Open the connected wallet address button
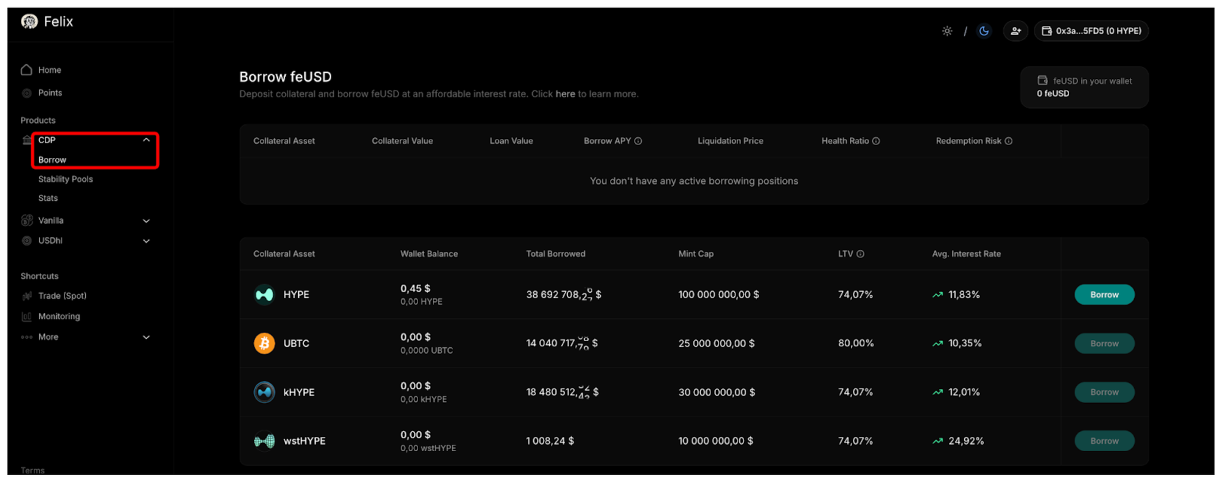The image size is (1226, 485). point(1091,31)
